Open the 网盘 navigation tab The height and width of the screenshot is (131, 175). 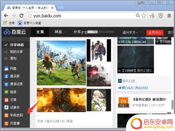(x=58, y=32)
